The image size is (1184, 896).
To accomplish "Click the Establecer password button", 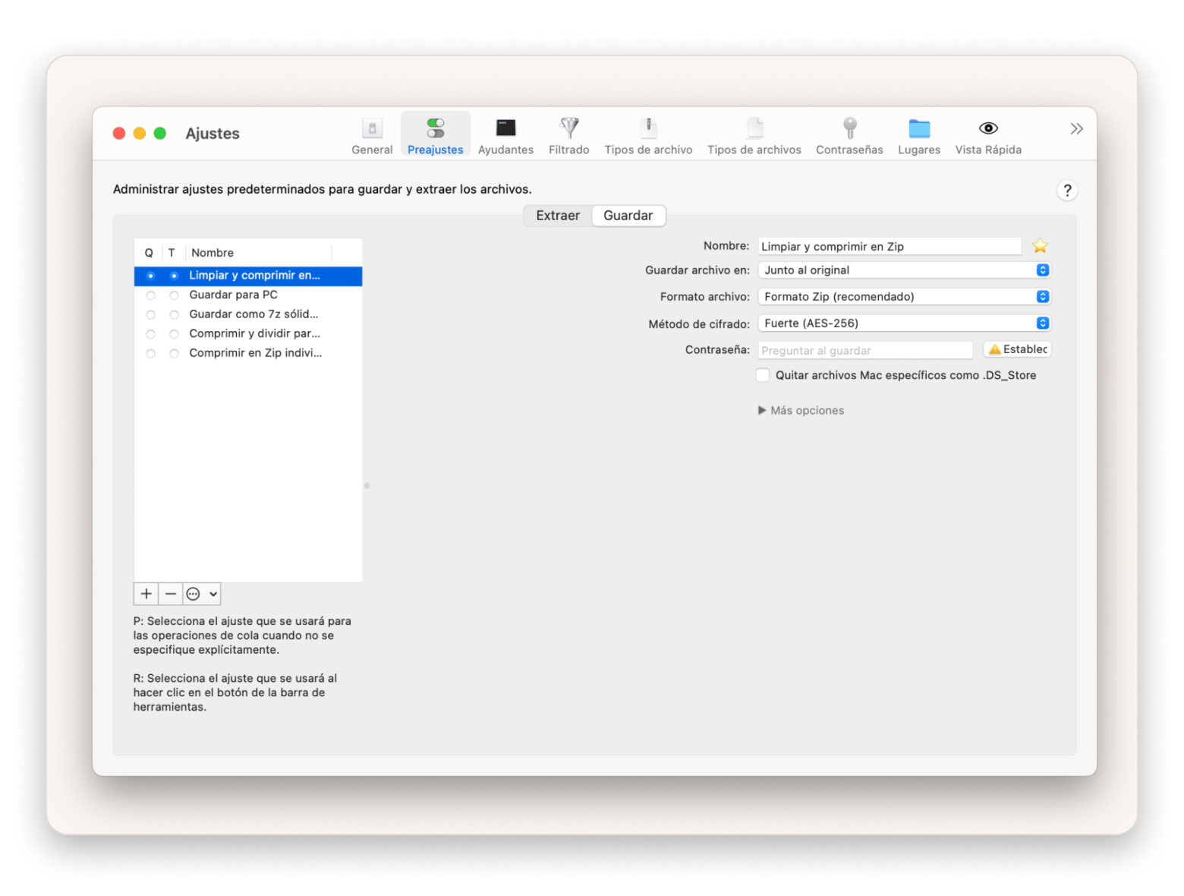I will pyautogui.click(x=1018, y=349).
